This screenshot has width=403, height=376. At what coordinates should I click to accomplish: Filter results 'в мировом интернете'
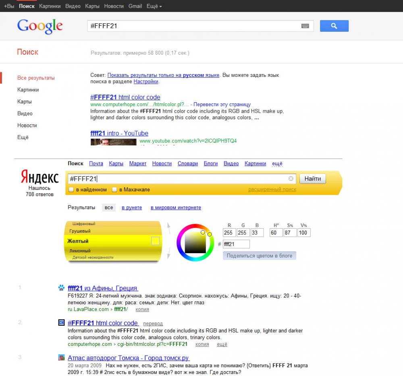176,208
